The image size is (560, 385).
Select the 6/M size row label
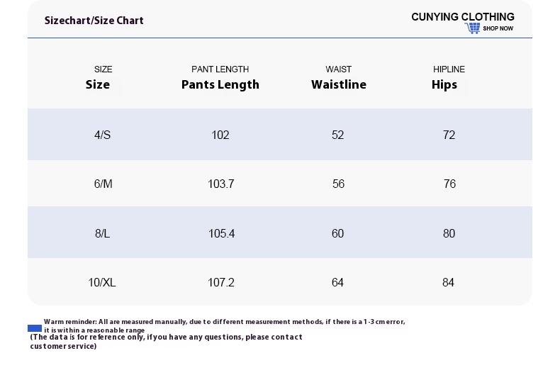coord(103,184)
